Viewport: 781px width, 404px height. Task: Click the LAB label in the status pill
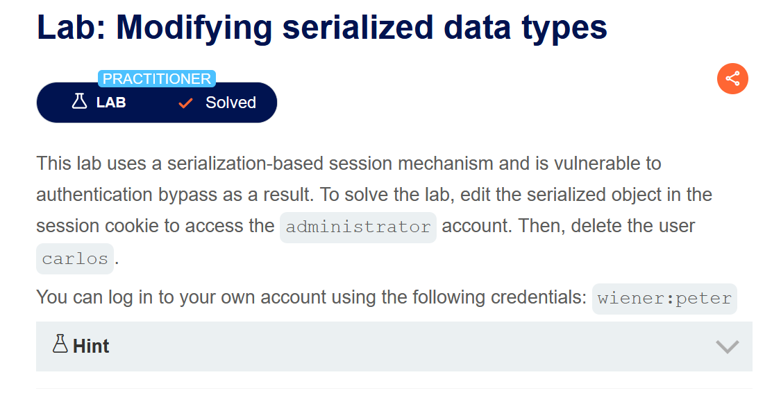pyautogui.click(x=111, y=103)
